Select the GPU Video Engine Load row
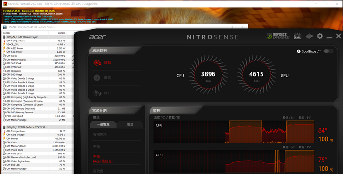This screenshot has height=174, width=343. [x=37, y=161]
